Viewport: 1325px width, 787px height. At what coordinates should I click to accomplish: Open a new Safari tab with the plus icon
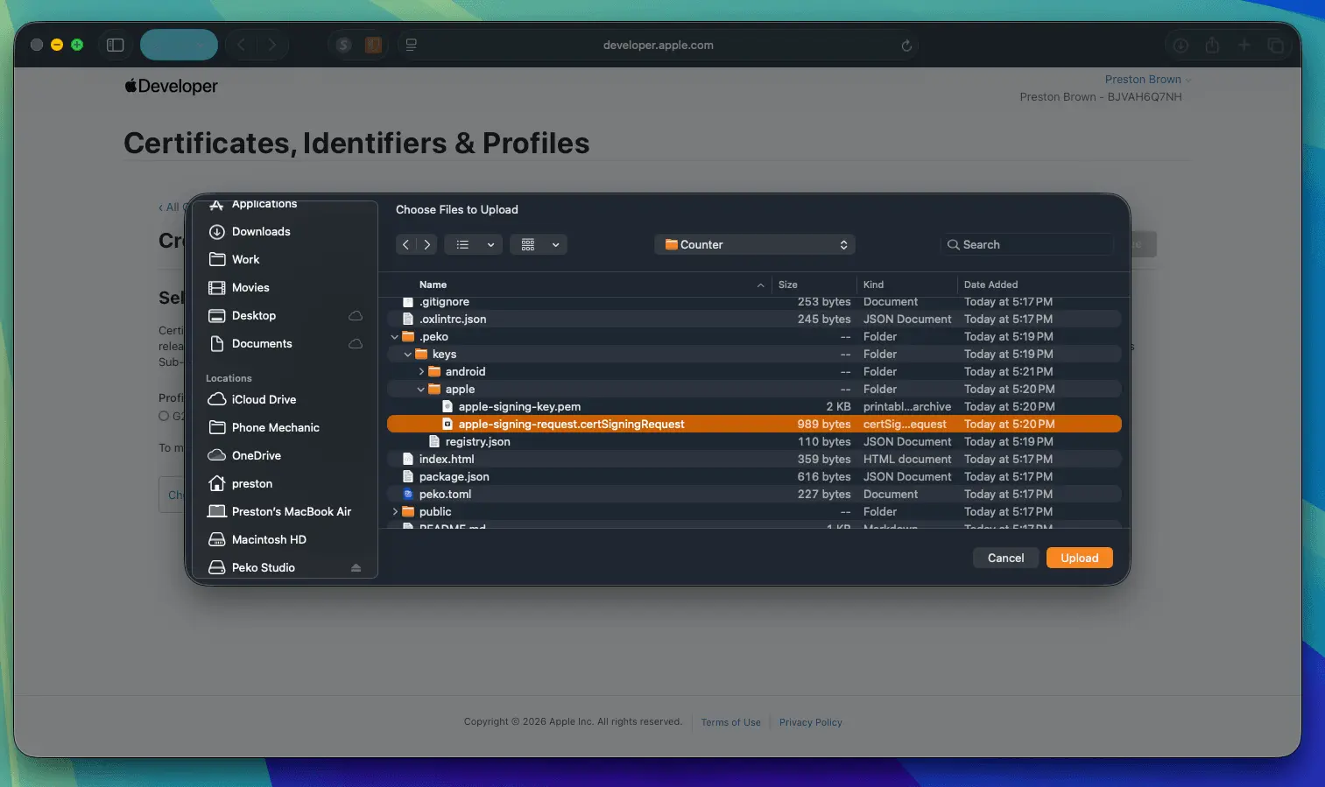point(1244,45)
